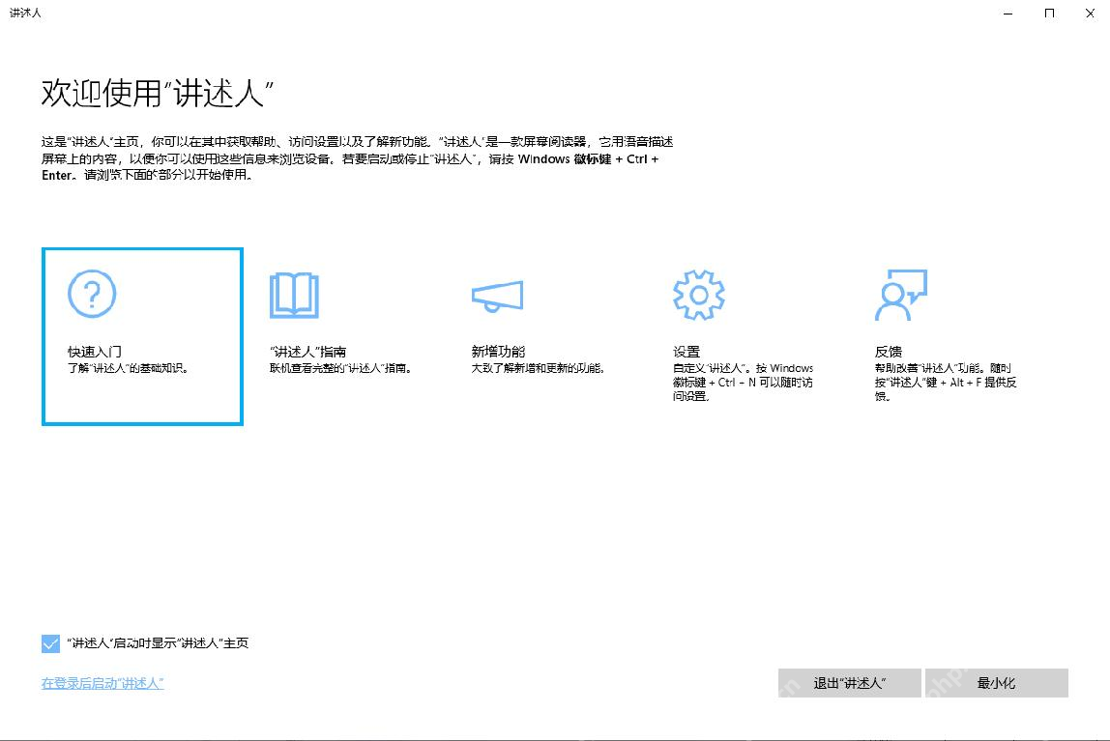The image size is (1110, 741).
Task: Select the 快速入门 tile title
Action: [95, 352]
